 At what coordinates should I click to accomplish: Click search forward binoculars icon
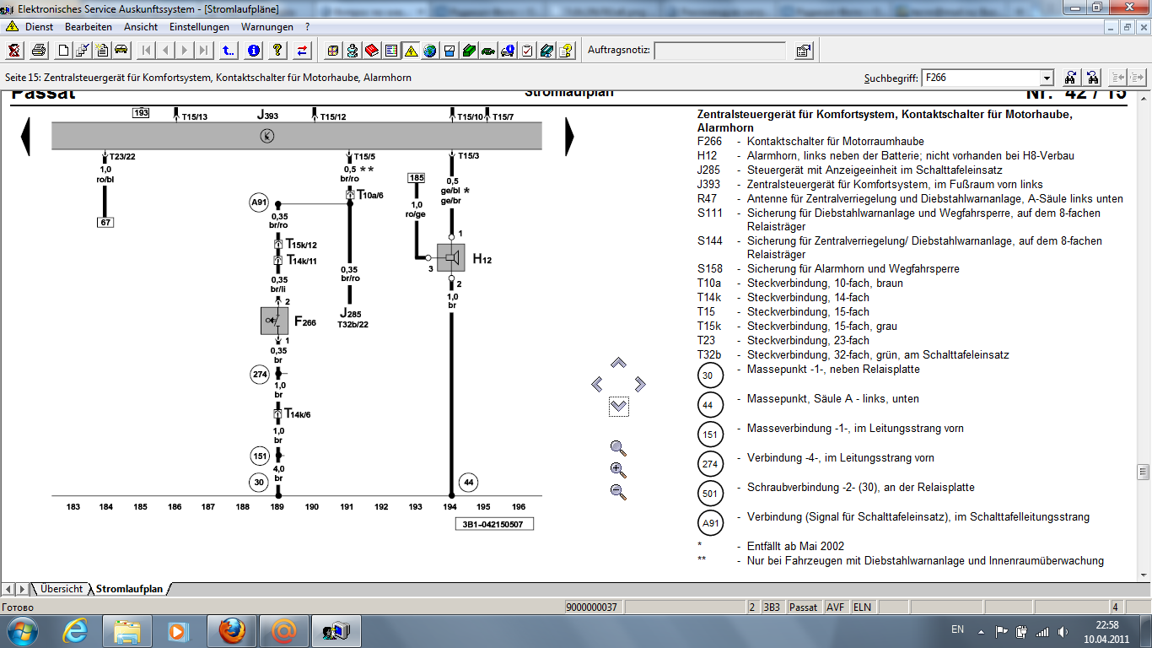[1070, 78]
